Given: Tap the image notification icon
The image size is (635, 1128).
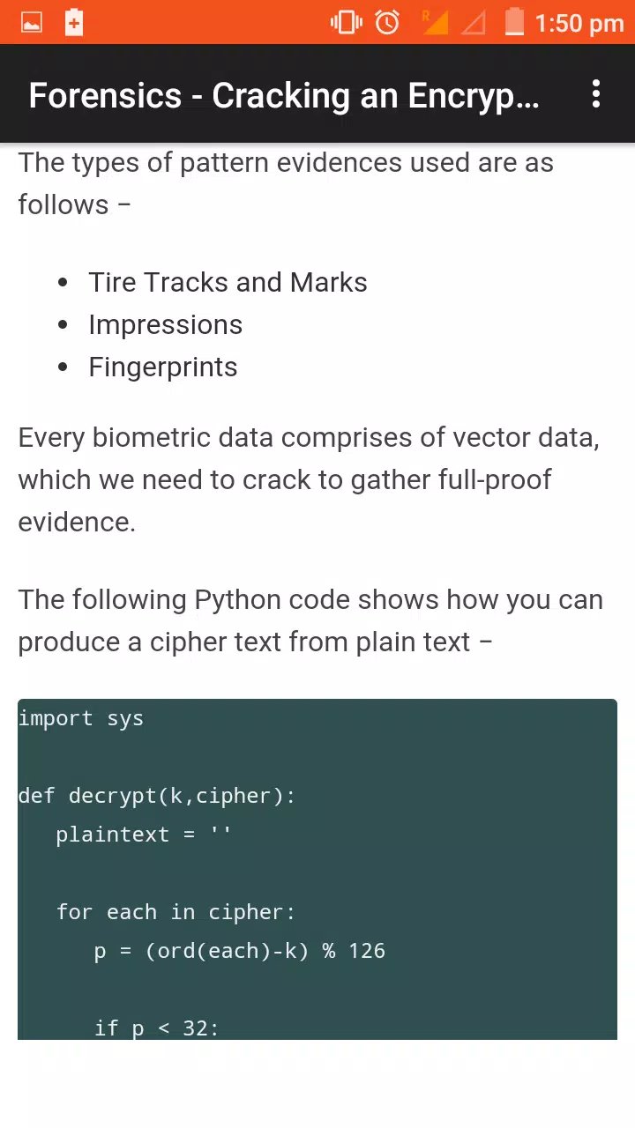Looking at the screenshot, I should point(32,23).
